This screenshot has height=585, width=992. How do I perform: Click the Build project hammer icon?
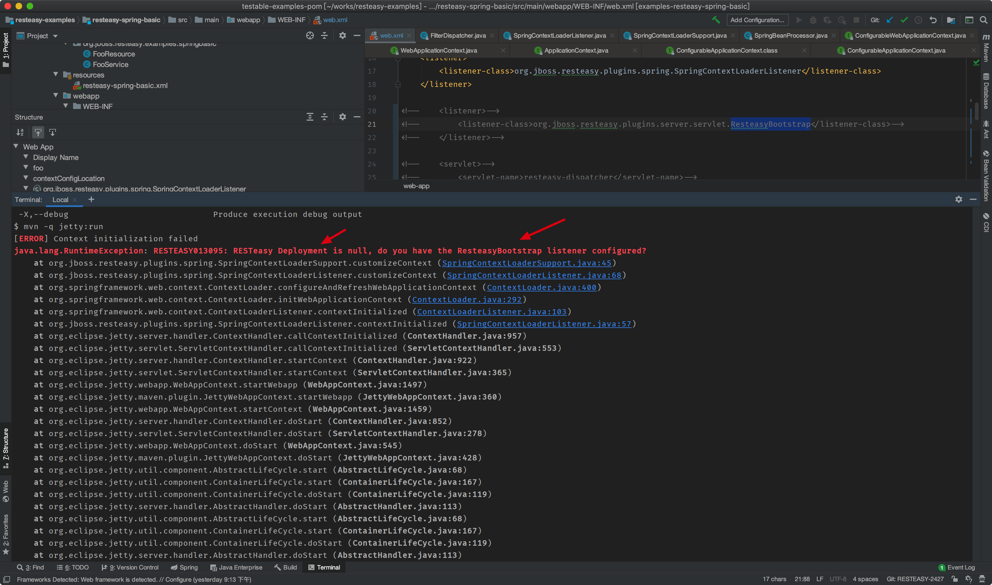[715, 20]
